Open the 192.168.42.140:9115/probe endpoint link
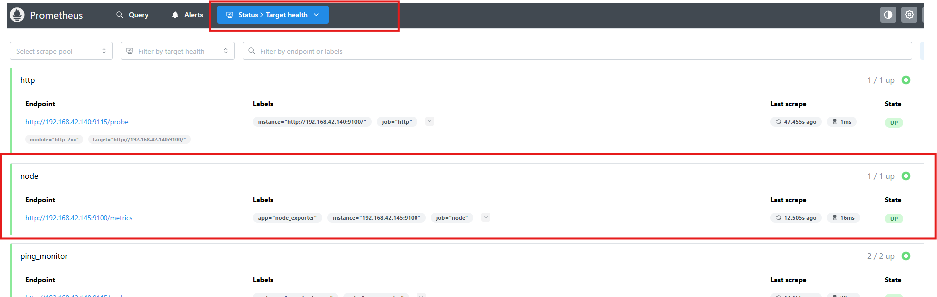 77,122
